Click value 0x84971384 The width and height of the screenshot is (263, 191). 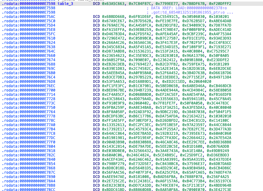click(x=220, y=77)
